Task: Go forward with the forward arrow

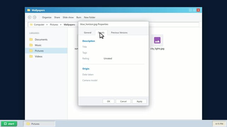Action: [x=35, y=17]
